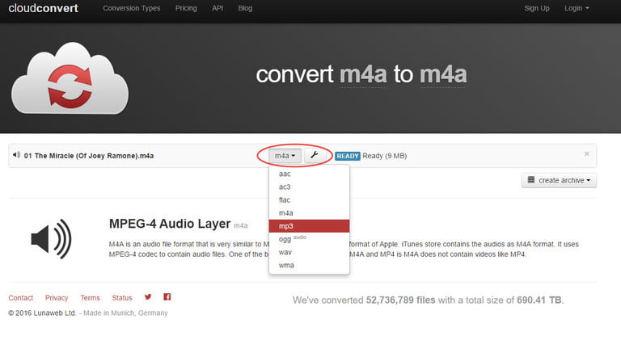Click the cloudconvert cloud logo image

(x=70, y=78)
